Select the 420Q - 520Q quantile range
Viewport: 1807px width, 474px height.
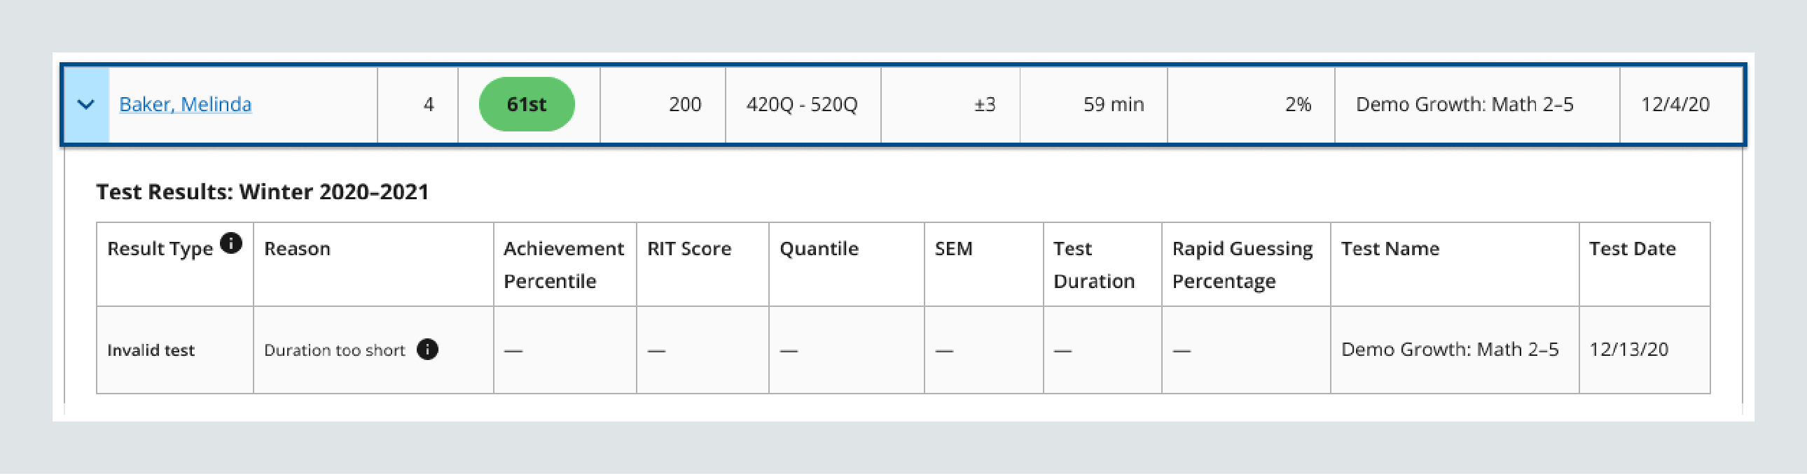[803, 103]
